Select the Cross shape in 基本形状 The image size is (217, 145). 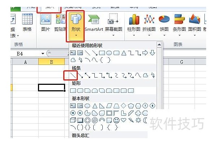coord(138,113)
